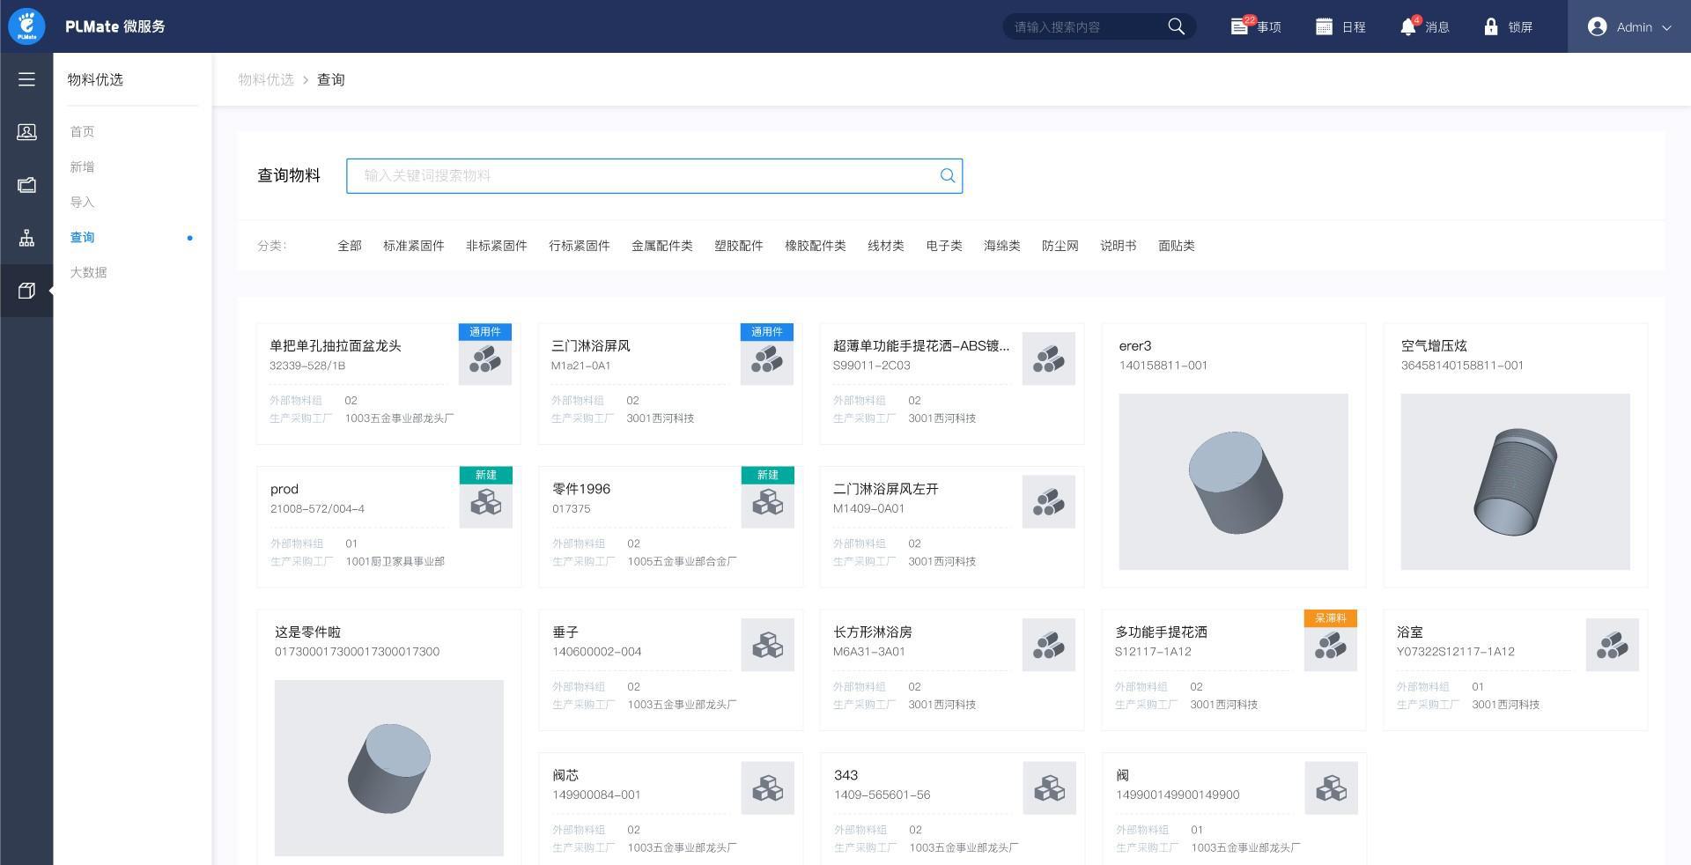Click the 3D cube material icon in sidebar
This screenshot has height=865, width=1691.
[x=26, y=291]
